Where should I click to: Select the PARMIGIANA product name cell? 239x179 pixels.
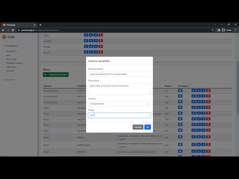click(x=83, y=145)
